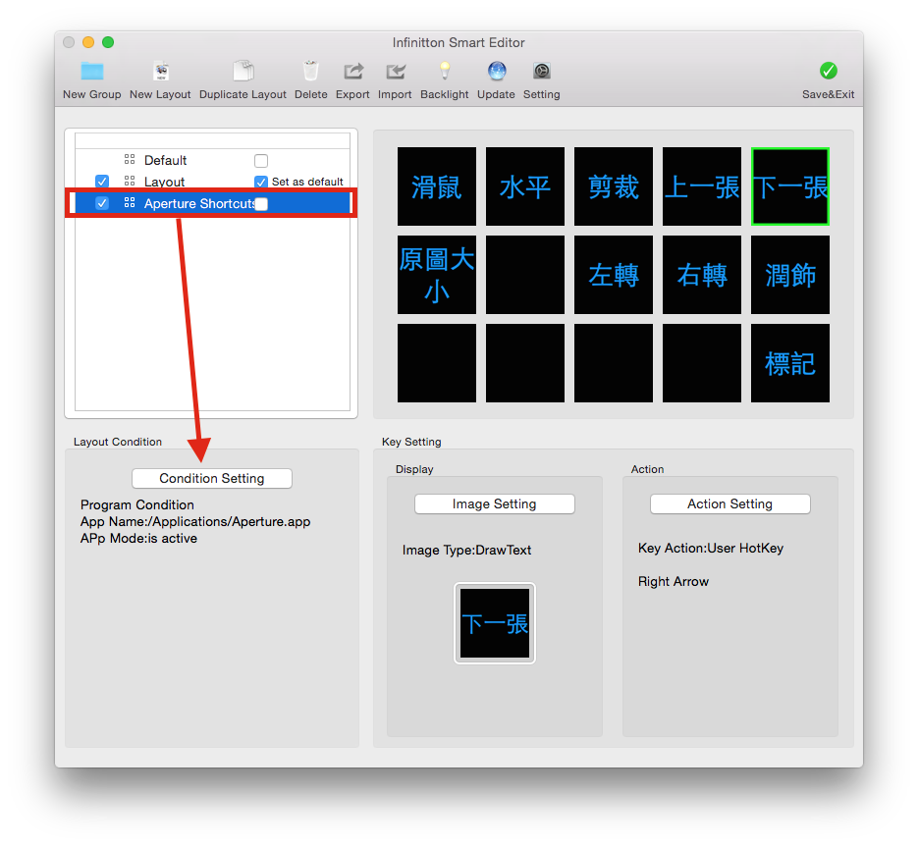This screenshot has width=918, height=846.
Task: Click the Delete trash icon
Action: point(310,72)
